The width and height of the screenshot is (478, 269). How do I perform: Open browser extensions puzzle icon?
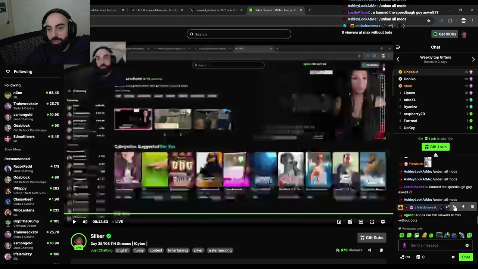point(450,21)
